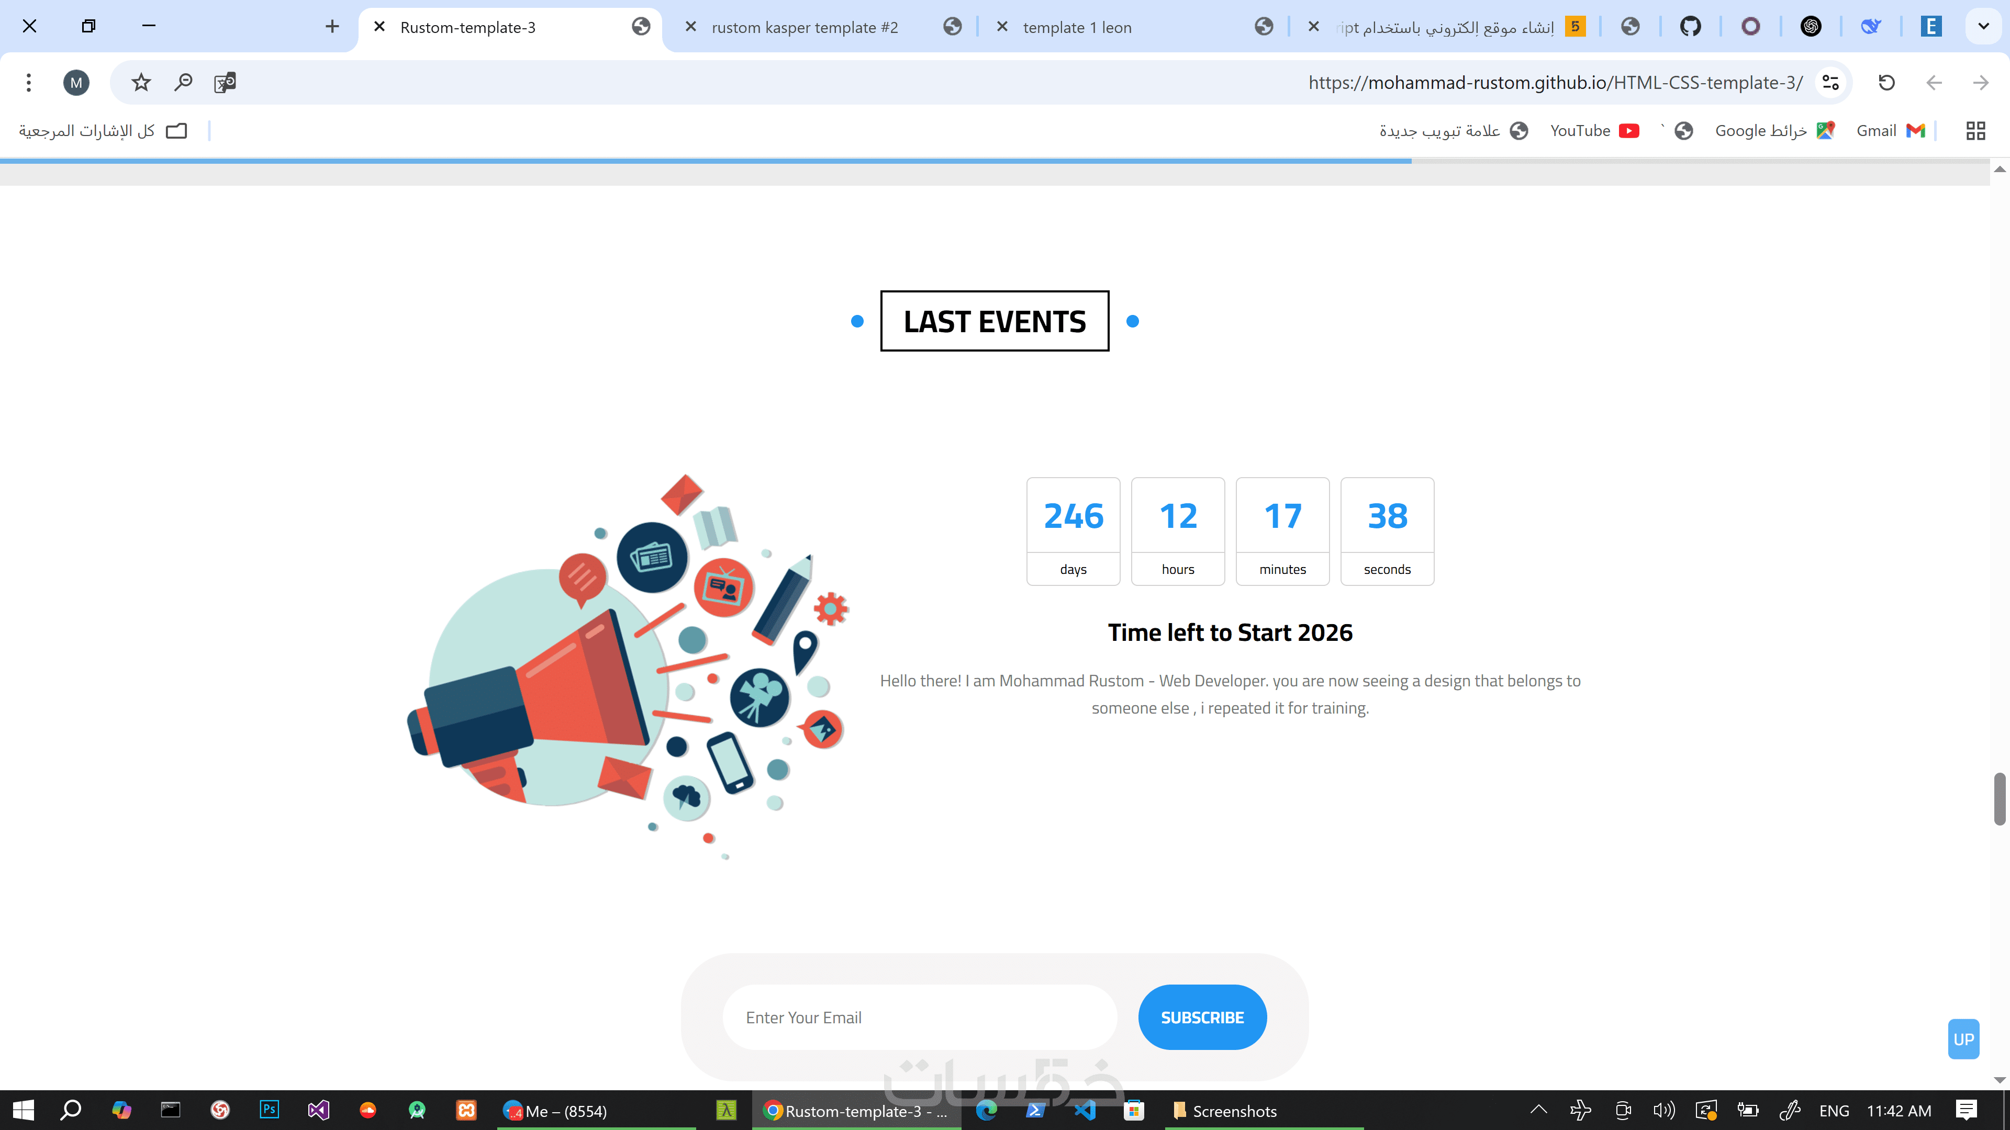
Task: Show hidden system tray icons chevron
Action: click(1538, 1110)
